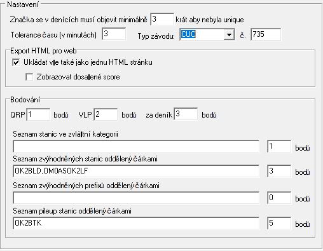This screenshot has width=323, height=251.
Task: Click the race number field showing 735
Action: 266,34
